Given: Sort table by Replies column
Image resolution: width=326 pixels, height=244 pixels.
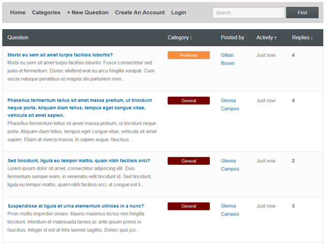Looking at the screenshot, I should tap(302, 38).
